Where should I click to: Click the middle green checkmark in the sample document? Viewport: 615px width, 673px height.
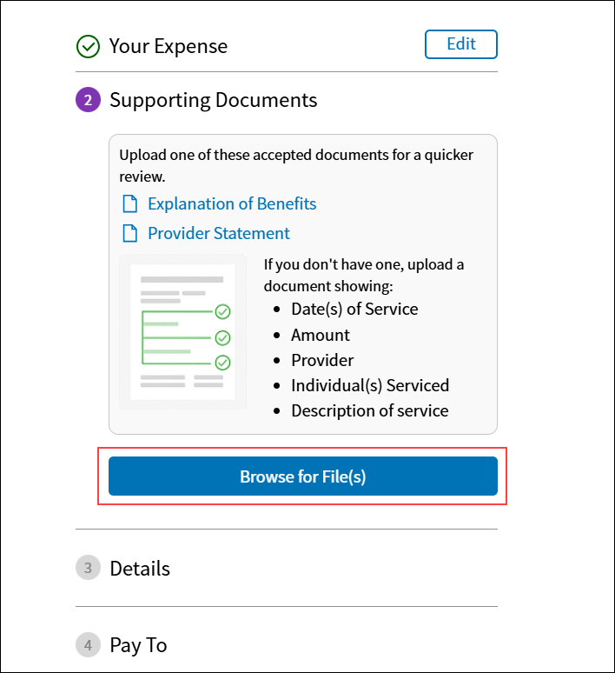pyautogui.click(x=222, y=337)
